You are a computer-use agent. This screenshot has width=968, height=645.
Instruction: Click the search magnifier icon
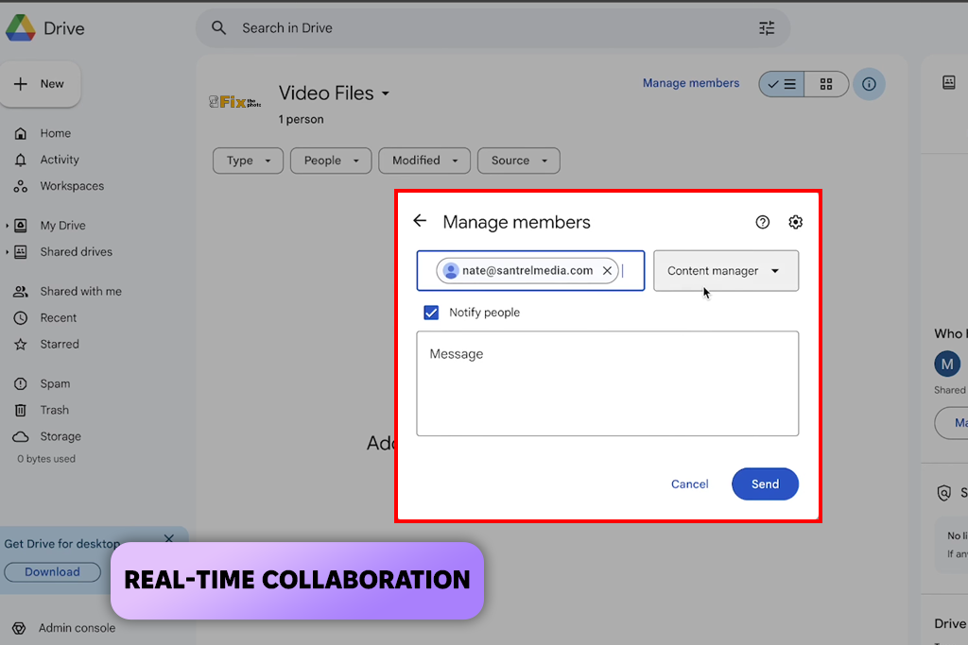click(218, 27)
